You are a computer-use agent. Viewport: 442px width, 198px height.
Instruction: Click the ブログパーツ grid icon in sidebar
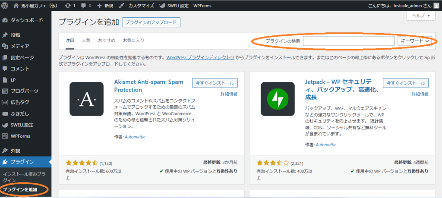5,91
